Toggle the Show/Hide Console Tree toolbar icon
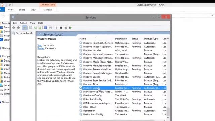The image size is (215, 121). pos(25,28)
